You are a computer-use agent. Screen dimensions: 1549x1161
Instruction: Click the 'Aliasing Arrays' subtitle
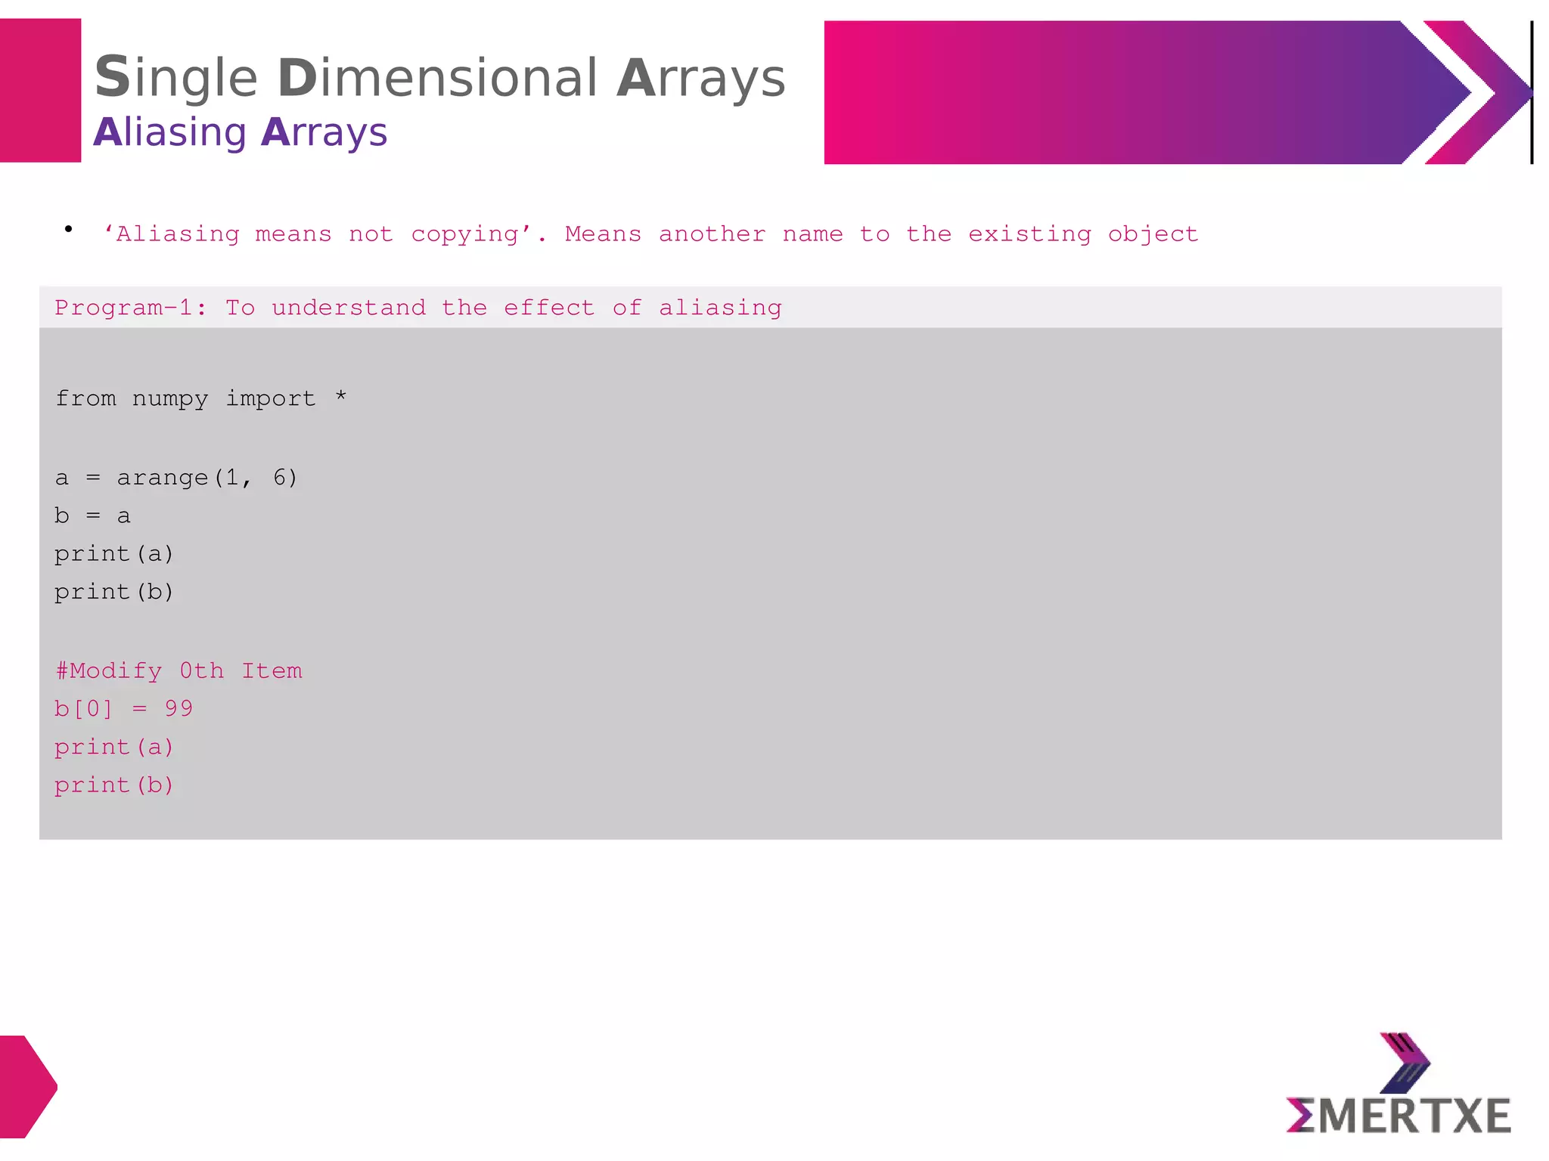[x=240, y=132]
